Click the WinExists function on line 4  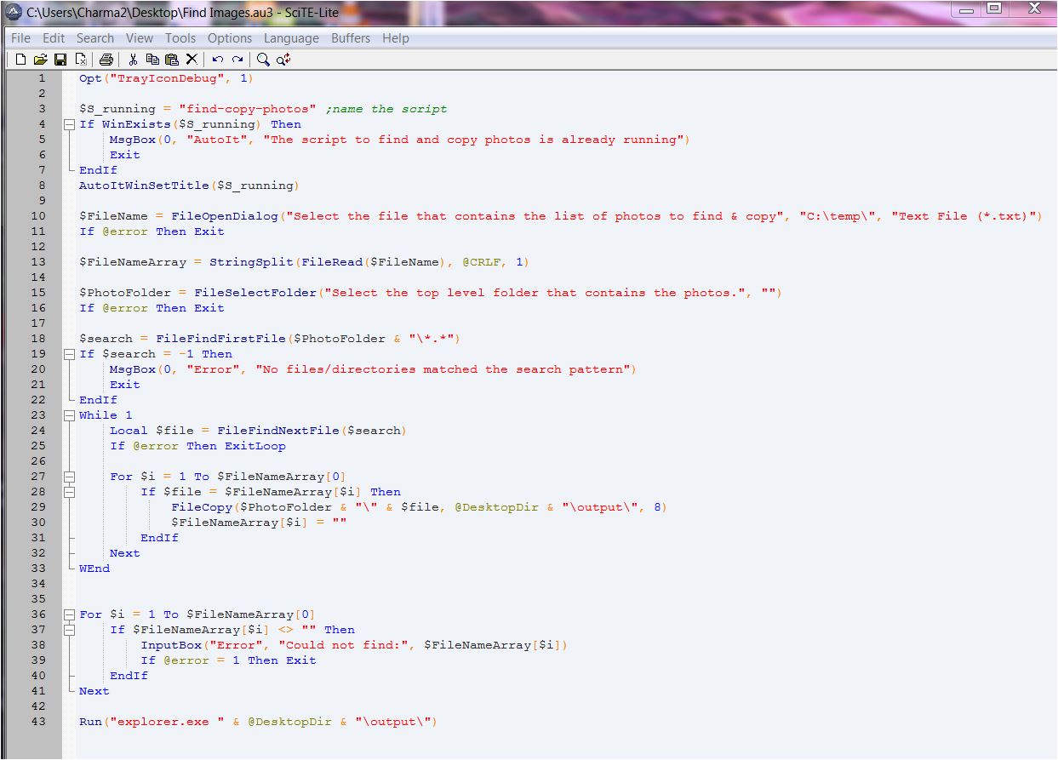[x=136, y=124]
